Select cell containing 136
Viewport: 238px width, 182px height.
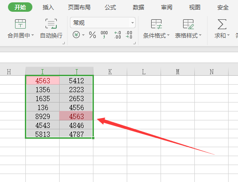(43, 107)
